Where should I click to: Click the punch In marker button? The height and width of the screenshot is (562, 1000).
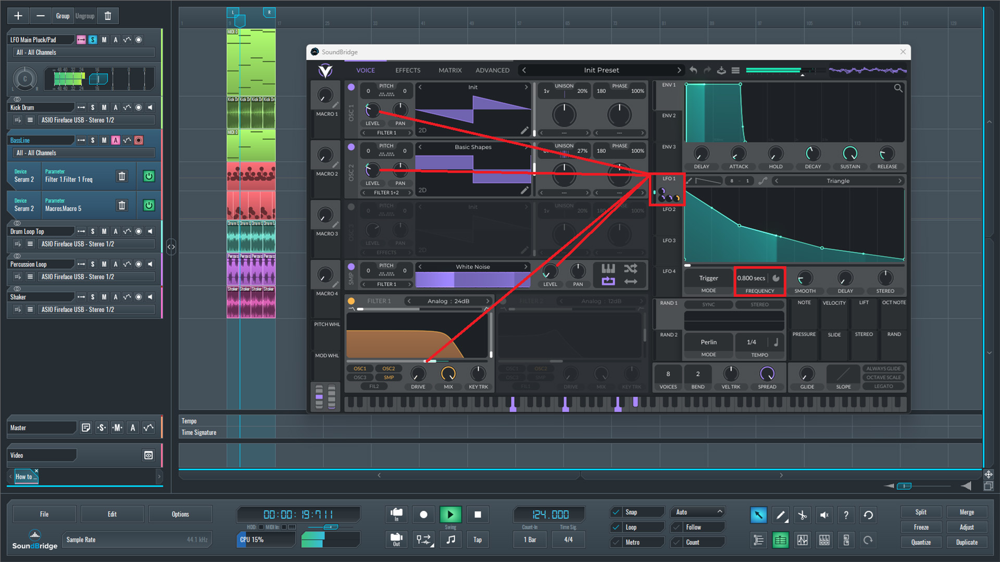[x=396, y=515]
